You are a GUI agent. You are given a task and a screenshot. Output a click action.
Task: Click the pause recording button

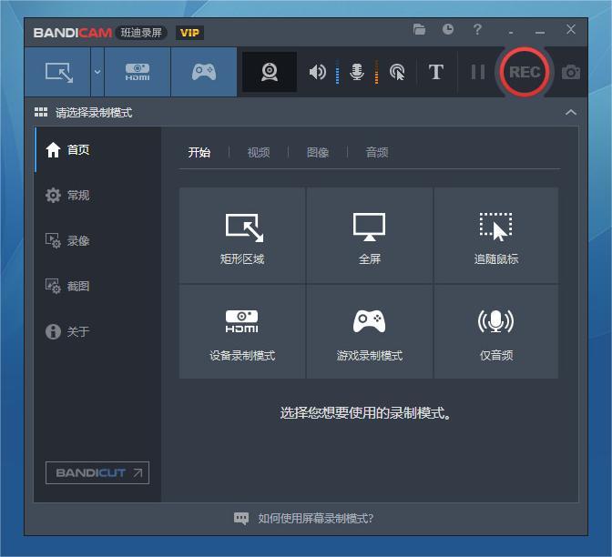tap(478, 72)
